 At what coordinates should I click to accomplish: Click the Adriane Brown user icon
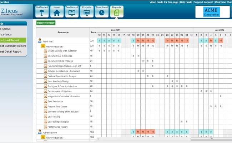[40, 132]
